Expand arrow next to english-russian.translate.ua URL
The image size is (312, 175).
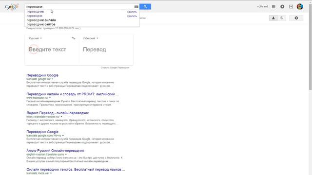click(x=66, y=155)
